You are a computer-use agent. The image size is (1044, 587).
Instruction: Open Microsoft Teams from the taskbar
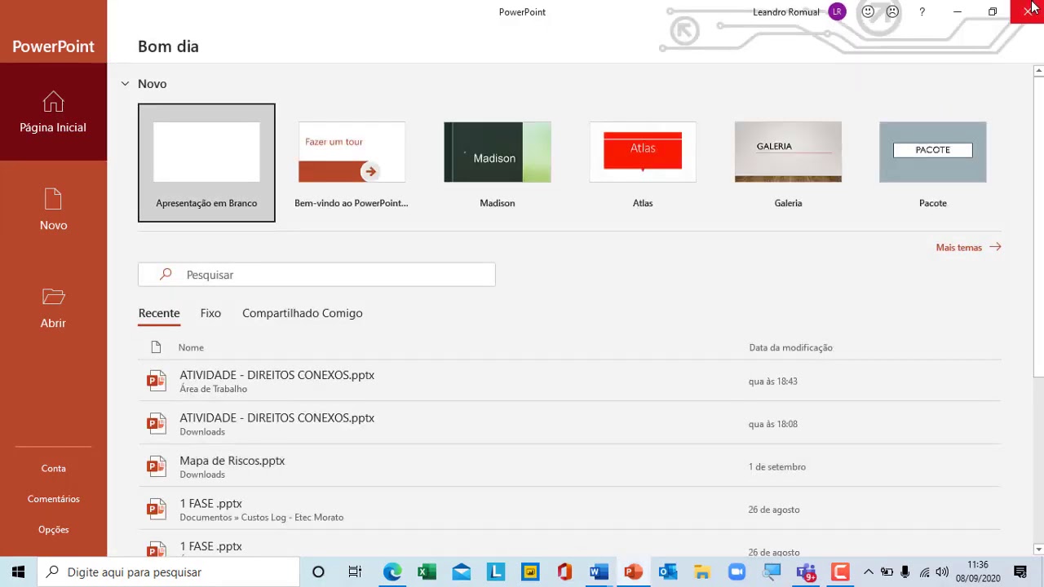point(806,572)
